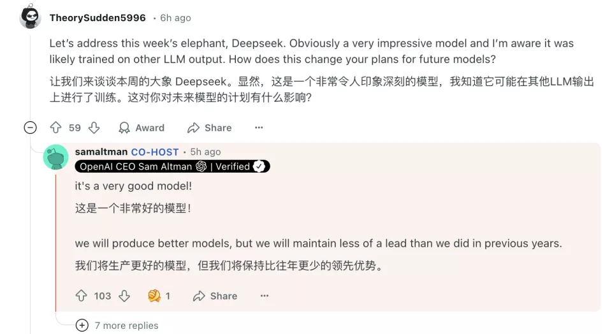Image resolution: width=612 pixels, height=334 pixels.
Task: Share TheorySudden5996's comment
Action: 209,127
